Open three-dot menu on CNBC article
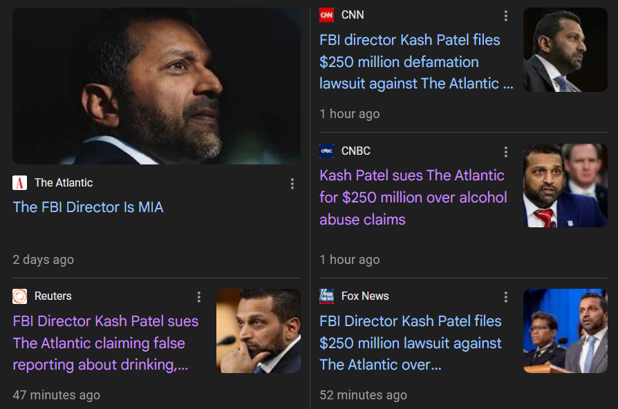The height and width of the screenshot is (409, 618). click(506, 152)
